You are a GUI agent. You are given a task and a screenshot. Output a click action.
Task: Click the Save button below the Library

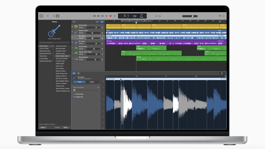(66, 127)
